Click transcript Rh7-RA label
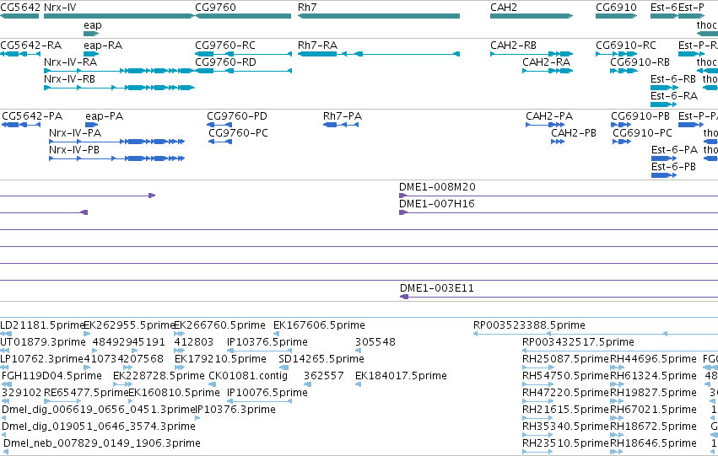Screen dimensions: 718x456 point(317,46)
